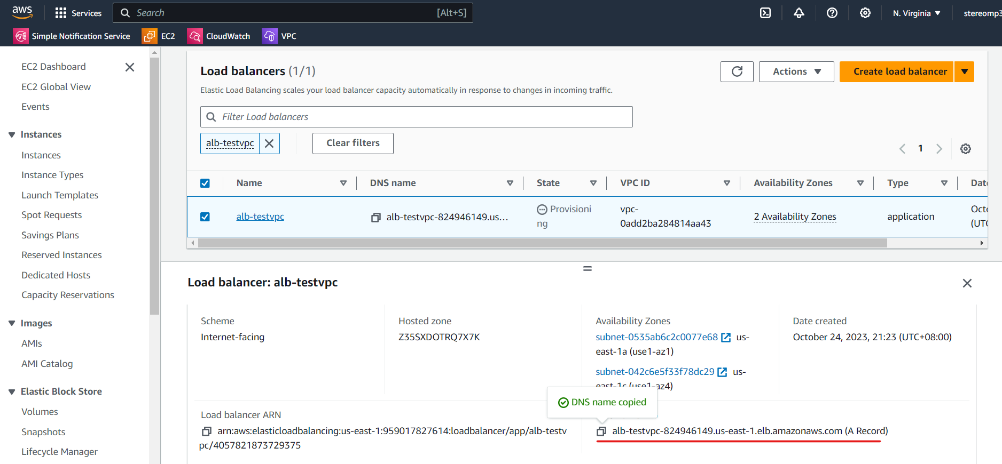
Task: Open subnet-042c6e5f33f78dc29 external link icon
Action: coord(722,372)
